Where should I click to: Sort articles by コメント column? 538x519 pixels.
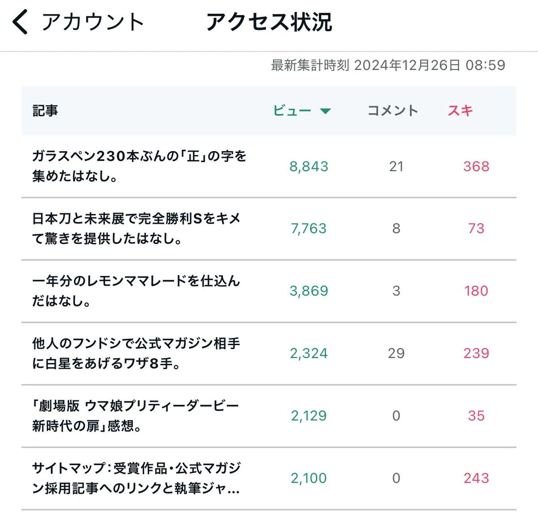393,111
